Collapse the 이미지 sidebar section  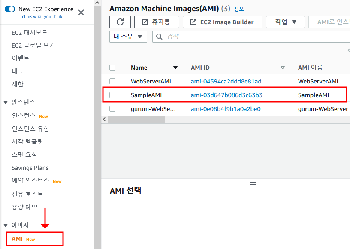click(6, 225)
